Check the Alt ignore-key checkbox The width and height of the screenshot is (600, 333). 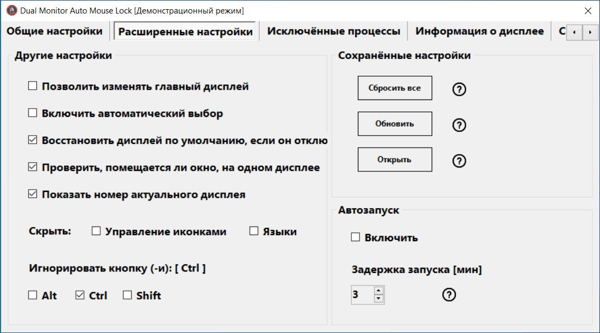click(x=33, y=295)
